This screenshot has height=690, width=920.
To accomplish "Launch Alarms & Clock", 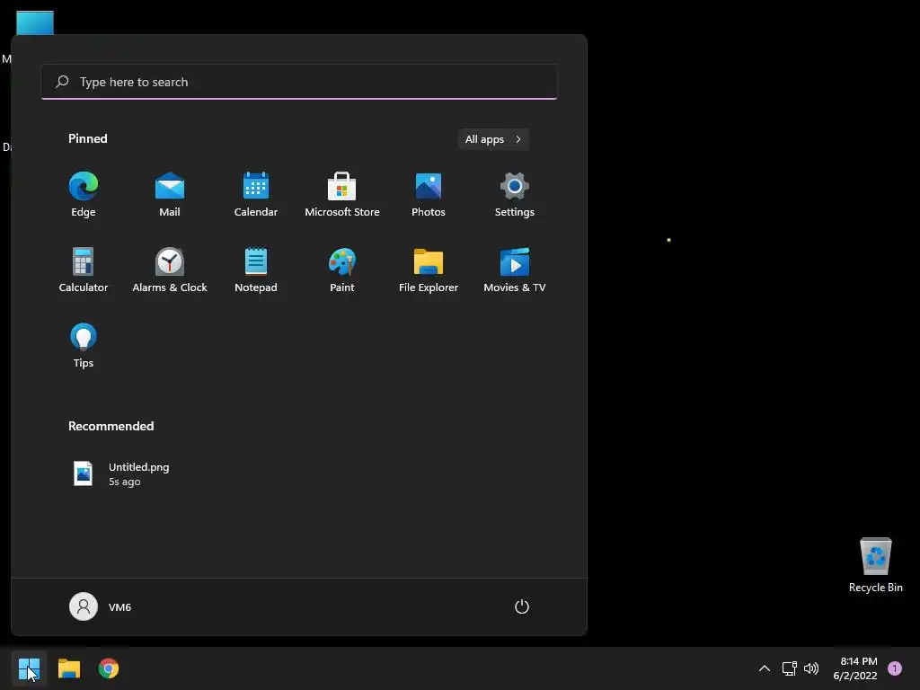I will tap(170, 270).
